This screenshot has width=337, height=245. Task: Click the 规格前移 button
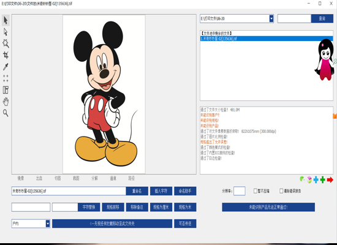(x=113, y=207)
